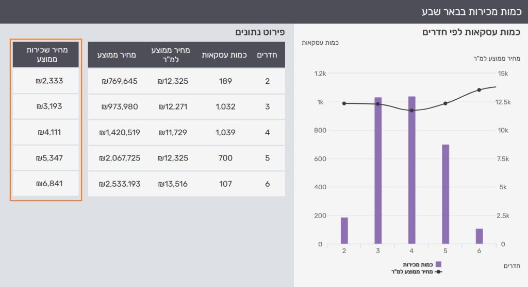Click the small purple bar for 6 rooms
This screenshot has height=287, width=528.
point(479,236)
